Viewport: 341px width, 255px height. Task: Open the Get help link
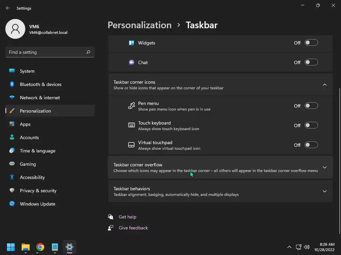(x=128, y=217)
